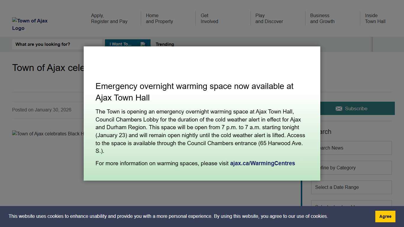Open the Home and Property menu
The height and width of the screenshot is (227, 404).
click(159, 18)
